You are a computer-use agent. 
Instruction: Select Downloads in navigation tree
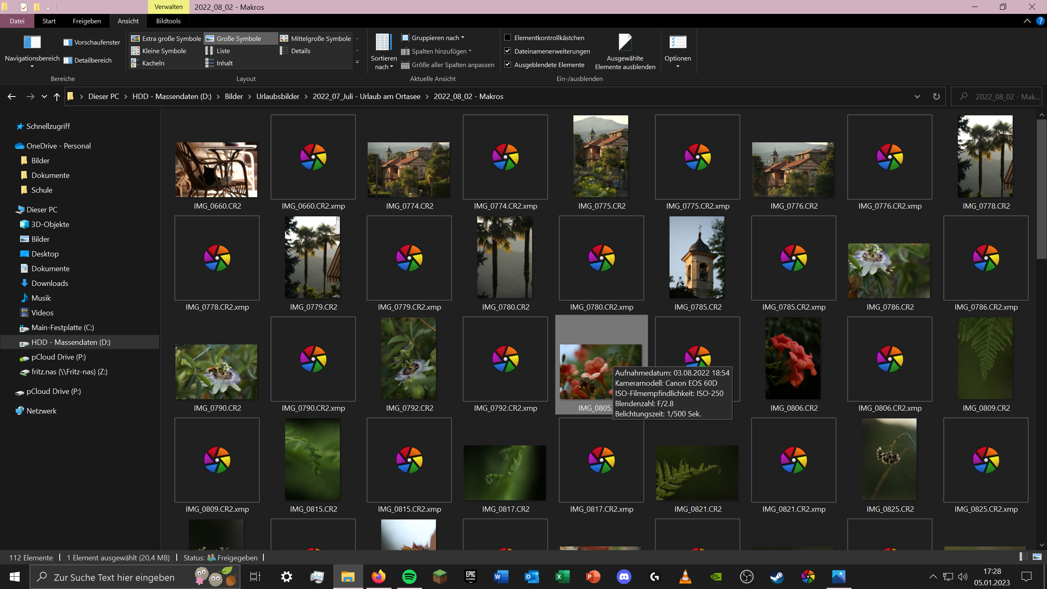49,283
